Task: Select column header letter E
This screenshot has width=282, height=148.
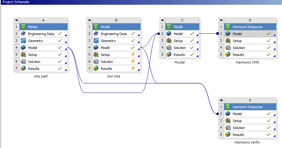Action: (250, 100)
